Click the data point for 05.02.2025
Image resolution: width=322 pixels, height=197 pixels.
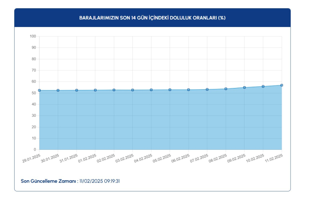170,90
